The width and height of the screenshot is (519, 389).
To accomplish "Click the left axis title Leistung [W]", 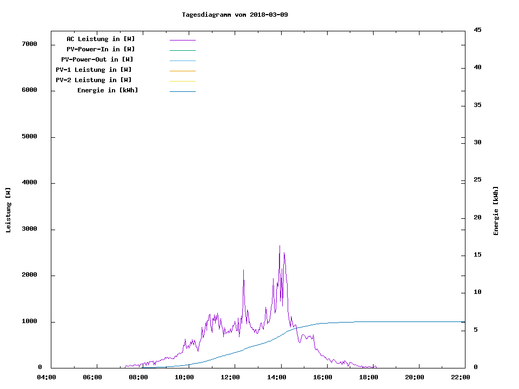I will click(x=8, y=210).
